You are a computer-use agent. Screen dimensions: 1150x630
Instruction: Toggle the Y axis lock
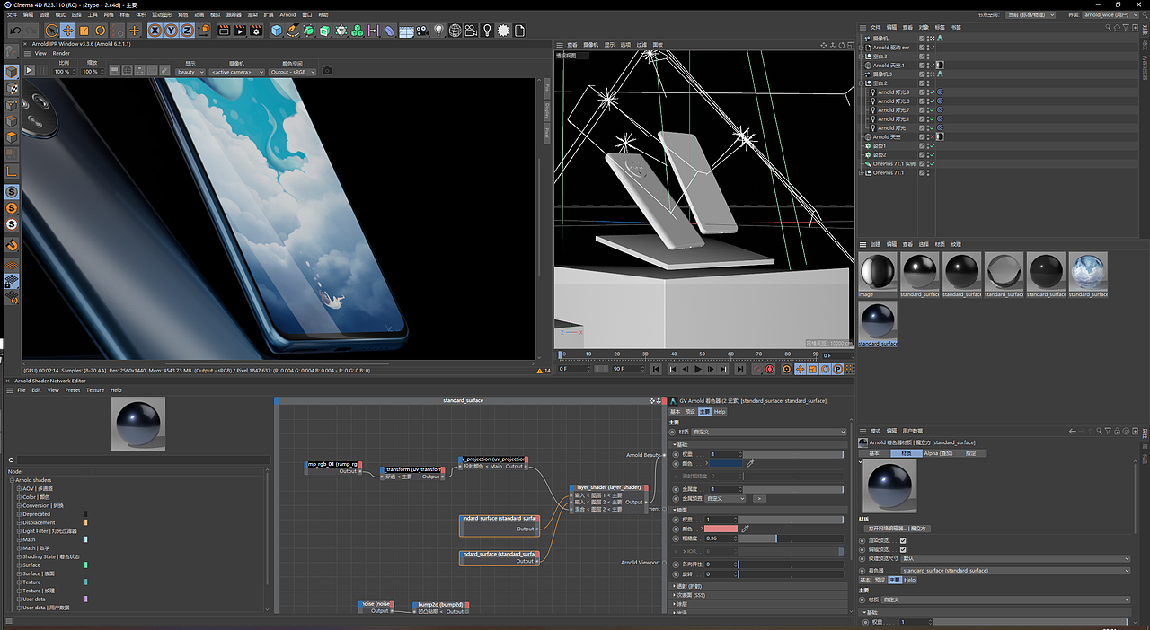click(171, 31)
